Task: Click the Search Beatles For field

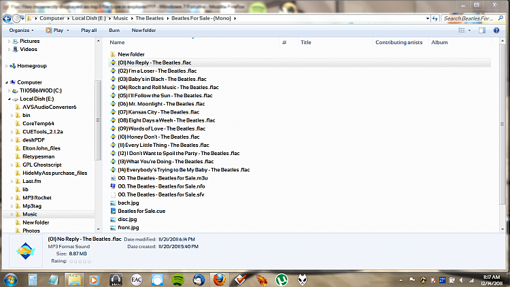Action: point(469,18)
